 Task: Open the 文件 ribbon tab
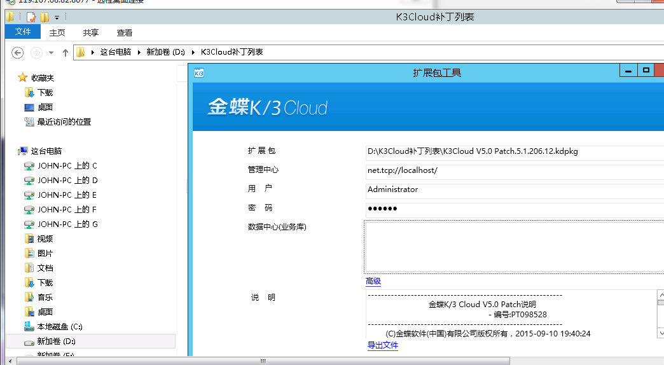click(x=23, y=32)
